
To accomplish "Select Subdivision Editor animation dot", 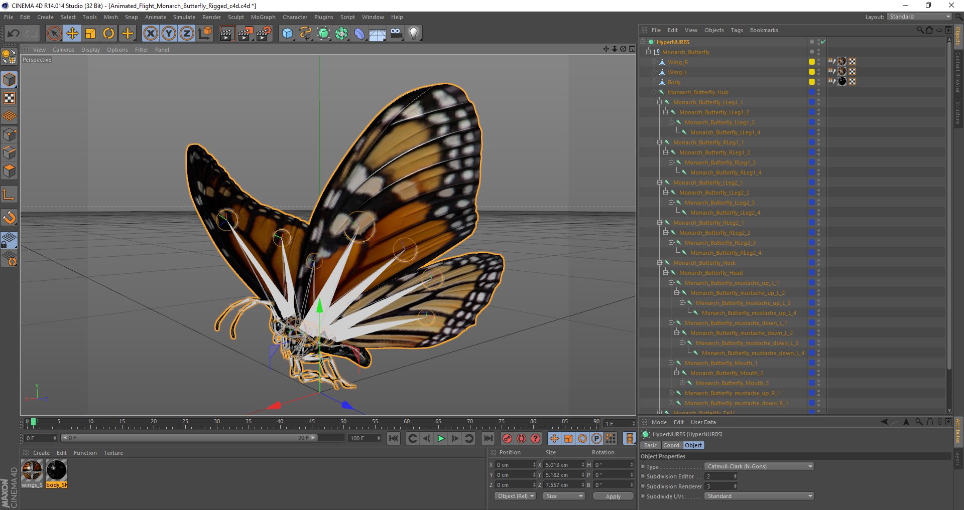I will point(643,476).
